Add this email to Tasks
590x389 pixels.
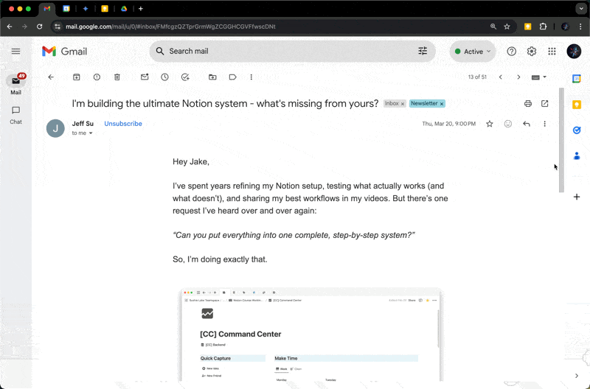point(185,77)
